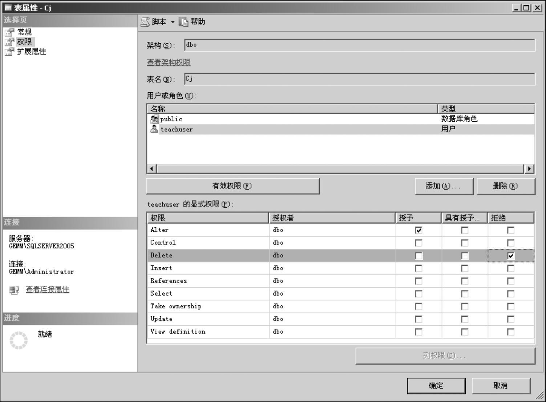Select the 常规 page
Image resolution: width=546 pixels, height=402 pixels.
point(24,32)
